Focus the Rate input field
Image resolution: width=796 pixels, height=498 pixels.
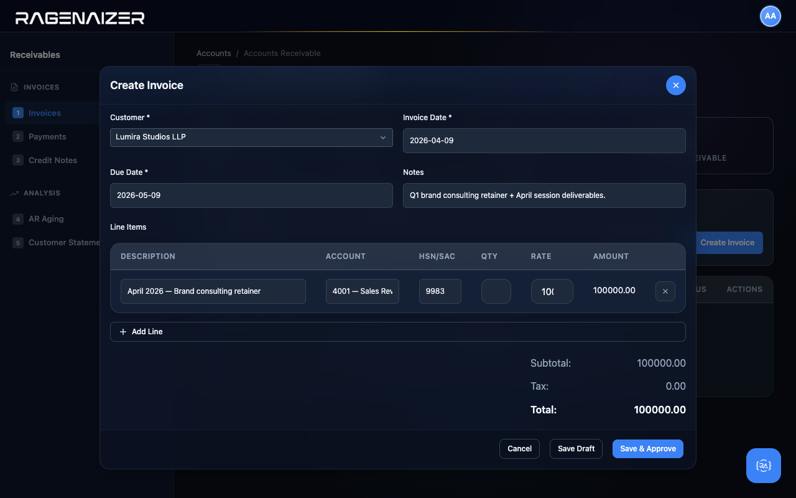click(x=552, y=291)
